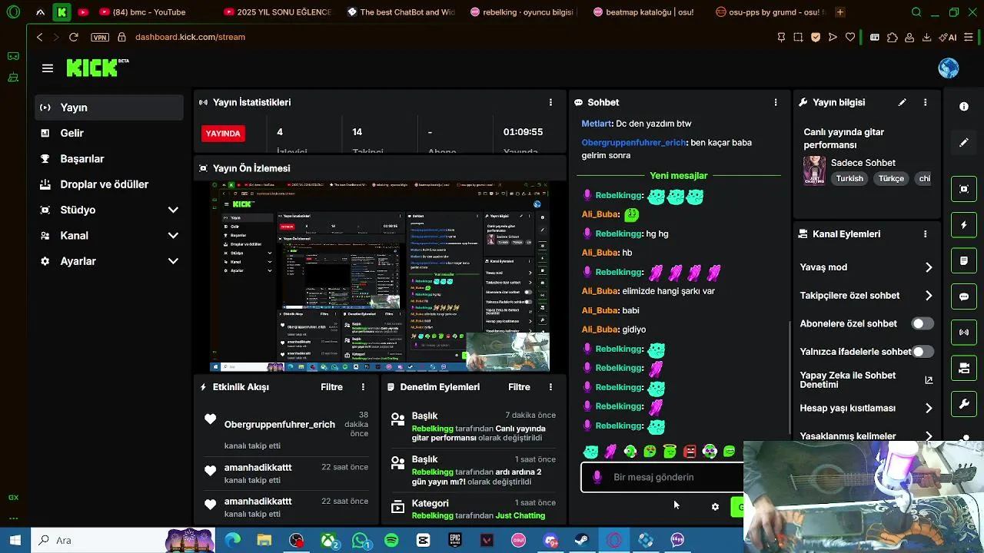Open browser downloads icon
The height and width of the screenshot is (553, 984).
click(x=927, y=37)
